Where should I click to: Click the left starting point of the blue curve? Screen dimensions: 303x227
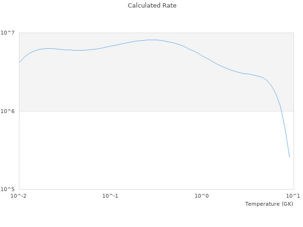pos(19,62)
